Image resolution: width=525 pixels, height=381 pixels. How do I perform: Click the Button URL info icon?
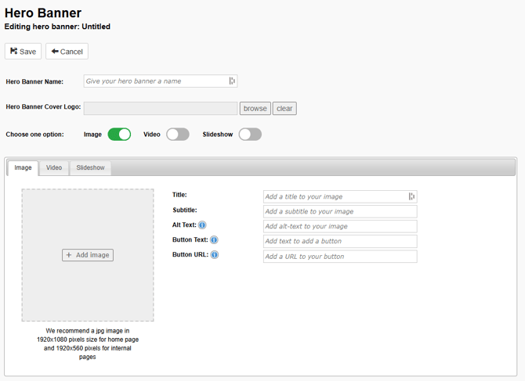[214, 255]
